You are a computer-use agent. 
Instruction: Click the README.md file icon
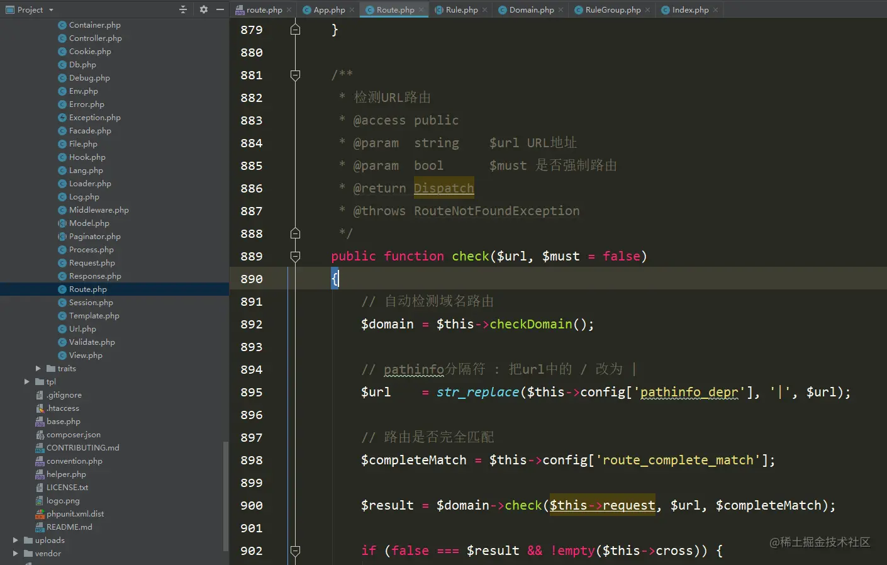point(40,527)
